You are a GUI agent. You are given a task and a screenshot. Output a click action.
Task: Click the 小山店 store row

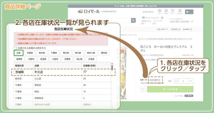(x=62, y=79)
